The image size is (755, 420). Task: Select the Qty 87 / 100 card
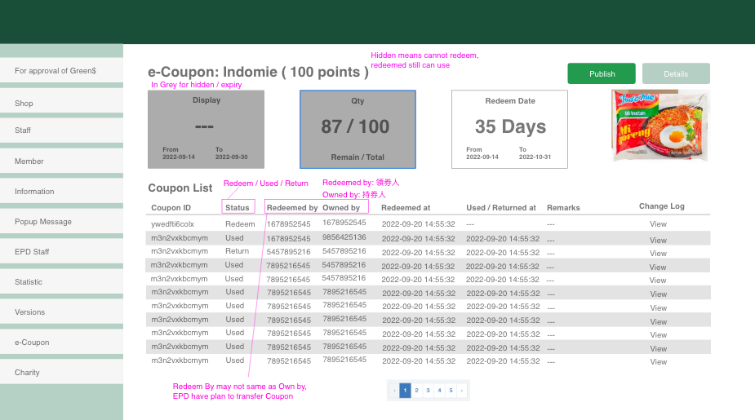(x=358, y=129)
